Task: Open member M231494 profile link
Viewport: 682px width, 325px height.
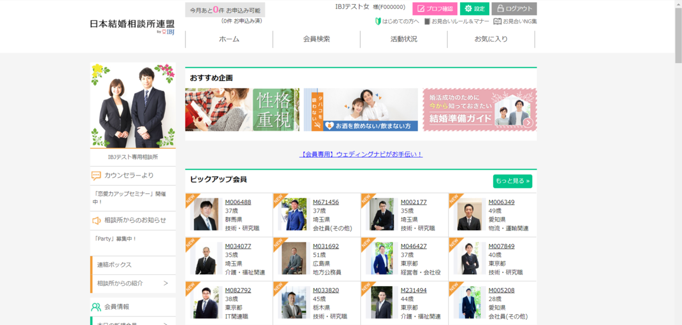Action: (x=413, y=290)
